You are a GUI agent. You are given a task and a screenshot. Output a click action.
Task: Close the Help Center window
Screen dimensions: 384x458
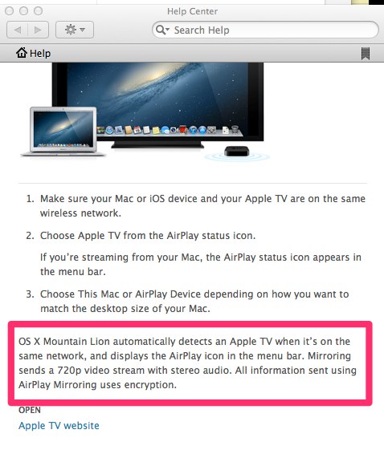[x=9, y=11]
